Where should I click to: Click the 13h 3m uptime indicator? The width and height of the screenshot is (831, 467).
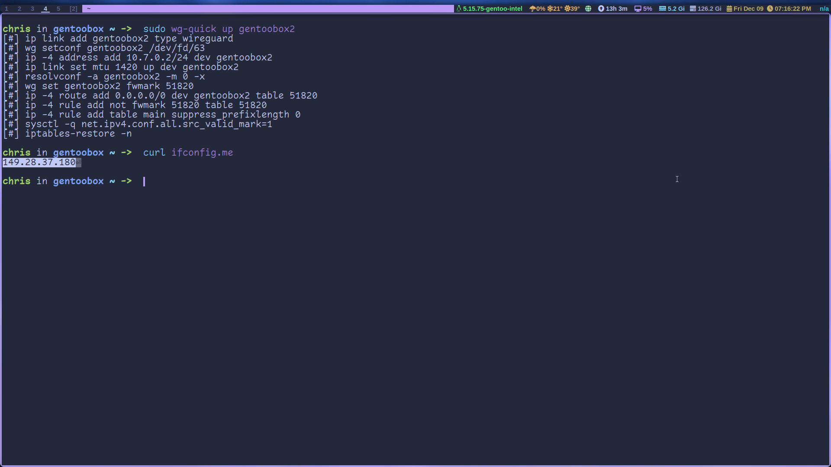[615, 8]
